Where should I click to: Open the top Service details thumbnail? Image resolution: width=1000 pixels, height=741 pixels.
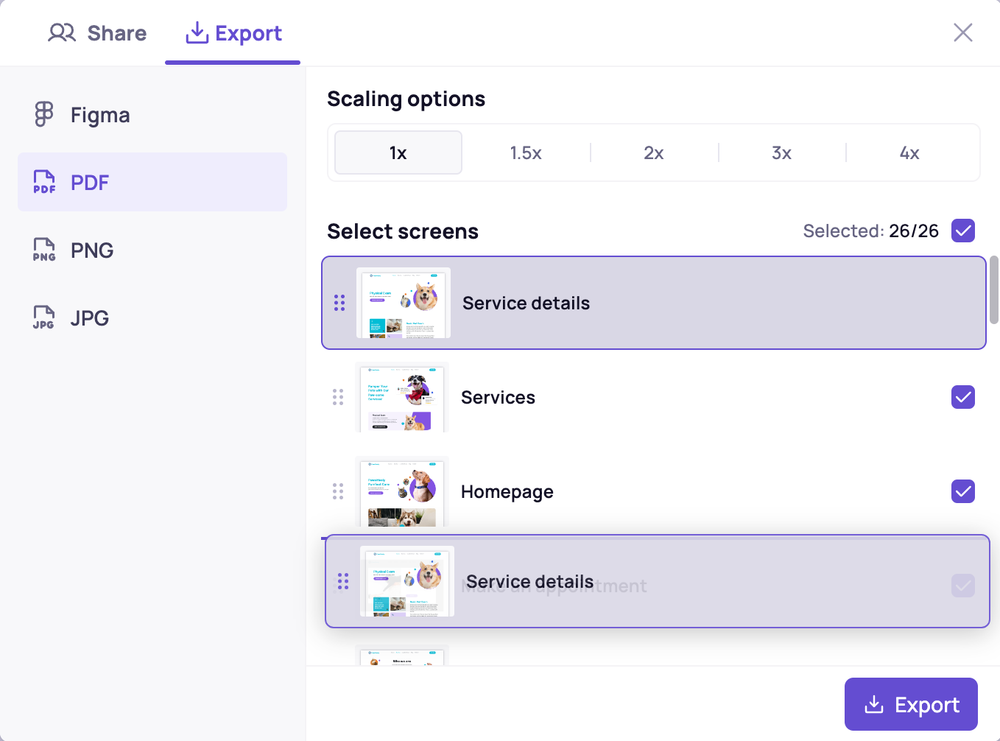pyautogui.click(x=404, y=303)
